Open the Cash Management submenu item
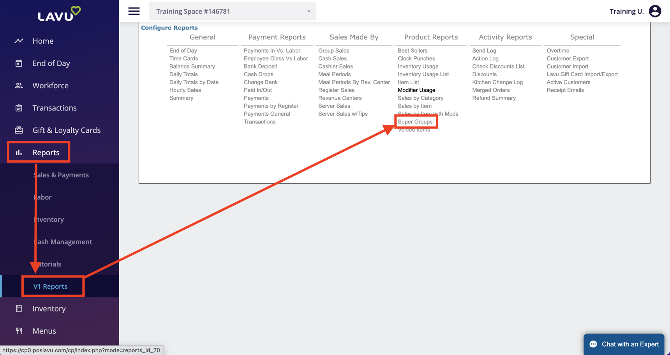670x355 pixels. click(63, 242)
